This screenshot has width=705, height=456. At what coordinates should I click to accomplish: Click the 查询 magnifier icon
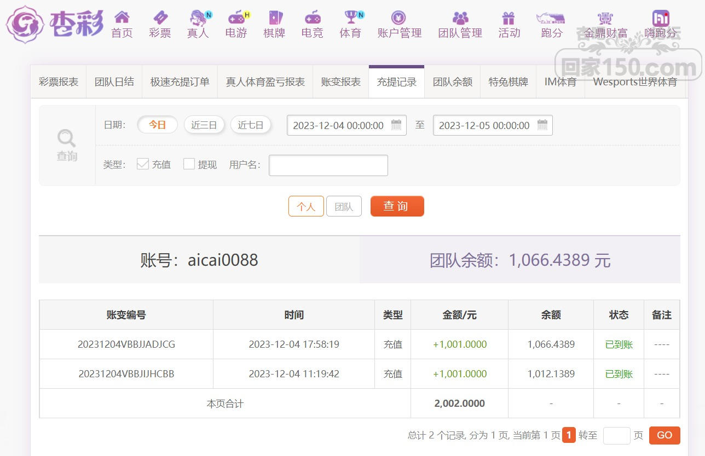click(x=67, y=138)
